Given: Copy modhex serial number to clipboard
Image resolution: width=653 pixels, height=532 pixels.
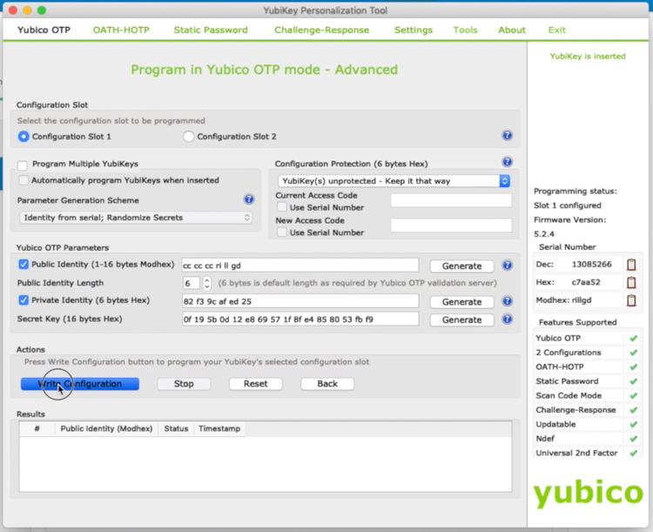Looking at the screenshot, I should coord(631,300).
